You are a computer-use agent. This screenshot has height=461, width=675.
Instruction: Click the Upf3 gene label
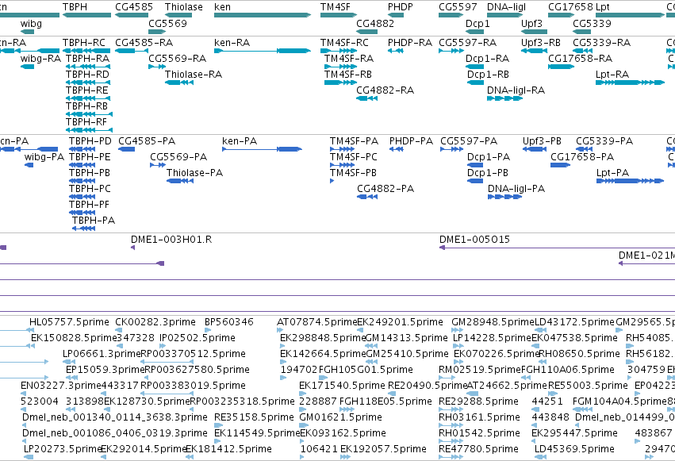[x=531, y=23]
